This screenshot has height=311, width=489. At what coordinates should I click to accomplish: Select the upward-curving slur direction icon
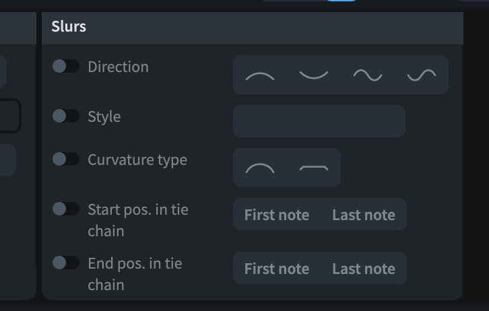pos(260,75)
